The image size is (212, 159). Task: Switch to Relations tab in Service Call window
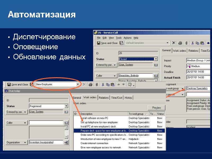point(193,51)
